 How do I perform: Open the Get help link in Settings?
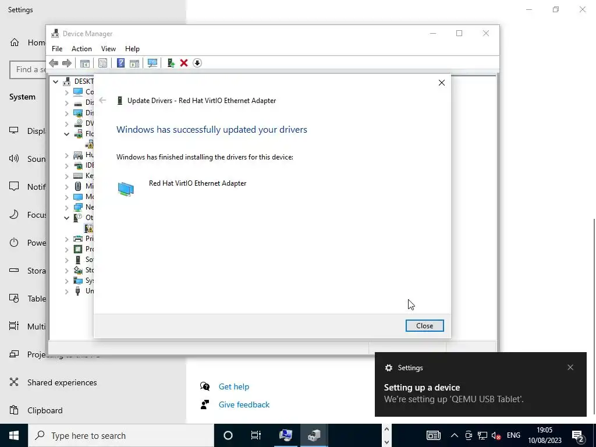234,386
